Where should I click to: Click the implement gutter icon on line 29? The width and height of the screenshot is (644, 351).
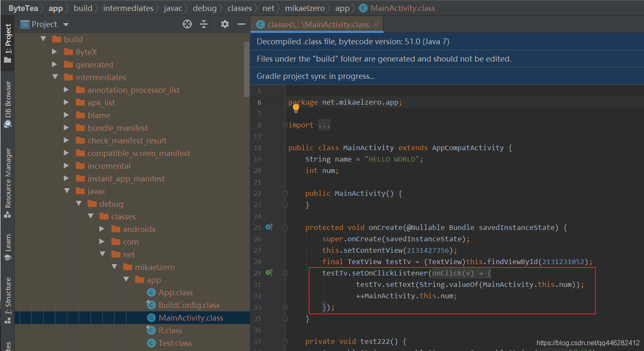(269, 273)
